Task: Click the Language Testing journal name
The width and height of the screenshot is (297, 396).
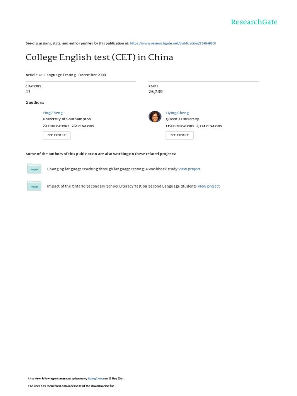Action: pyautogui.click(x=60, y=75)
